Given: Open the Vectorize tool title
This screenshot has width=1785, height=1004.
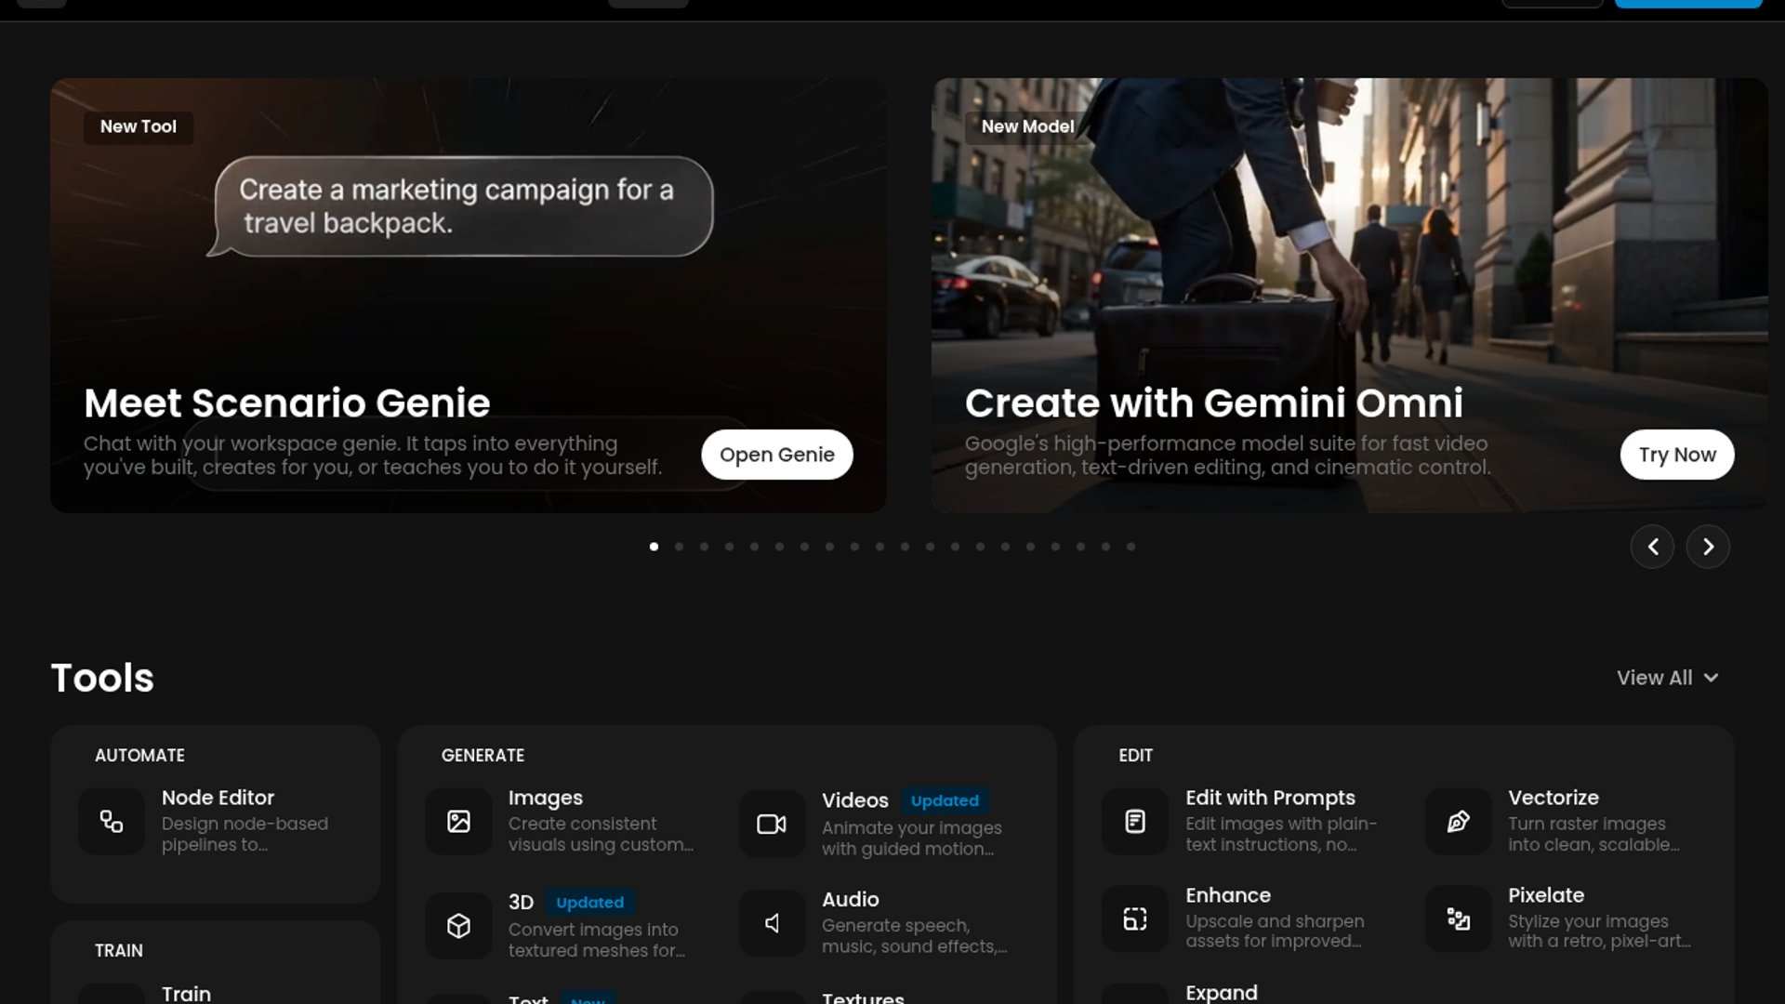Looking at the screenshot, I should coord(1554,798).
